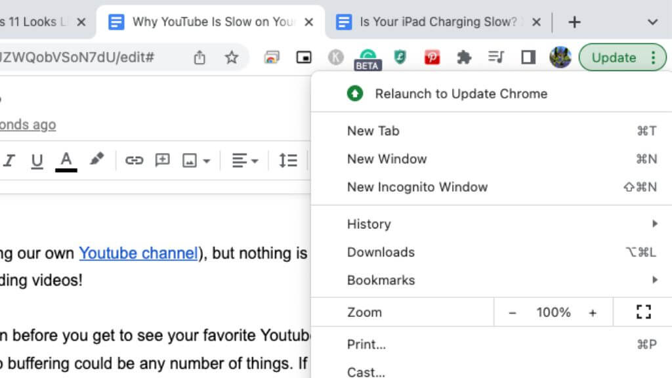The height and width of the screenshot is (378, 672).
Task: Click the multicolor tab extension icon
Action: tap(272, 57)
